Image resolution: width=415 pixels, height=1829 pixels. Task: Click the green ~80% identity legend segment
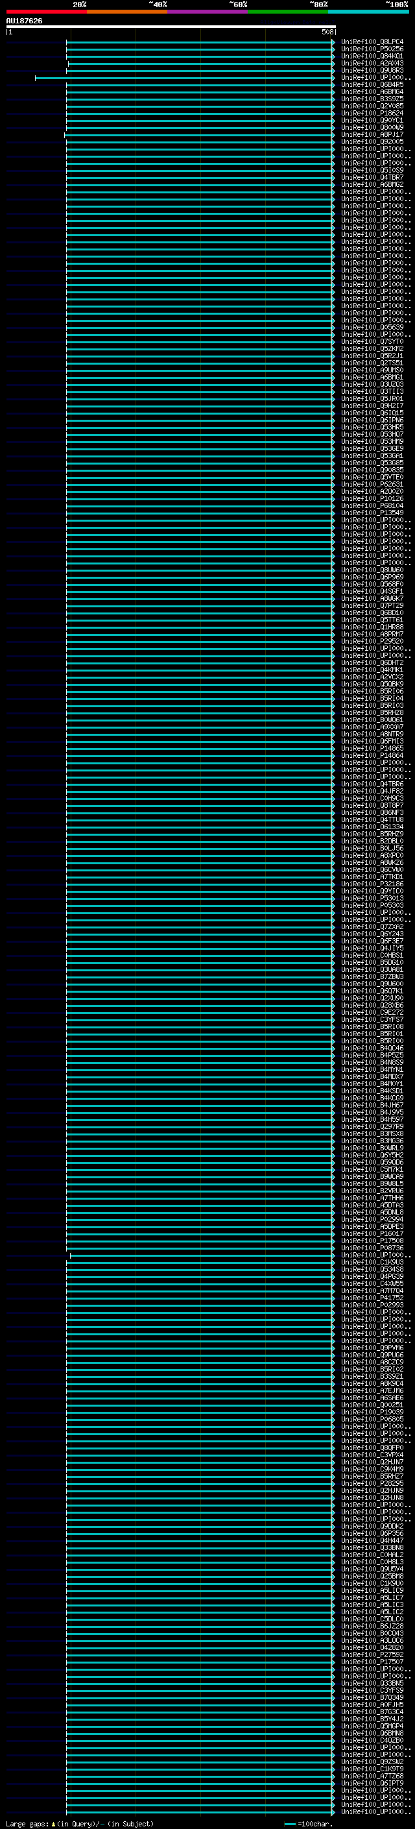click(288, 12)
